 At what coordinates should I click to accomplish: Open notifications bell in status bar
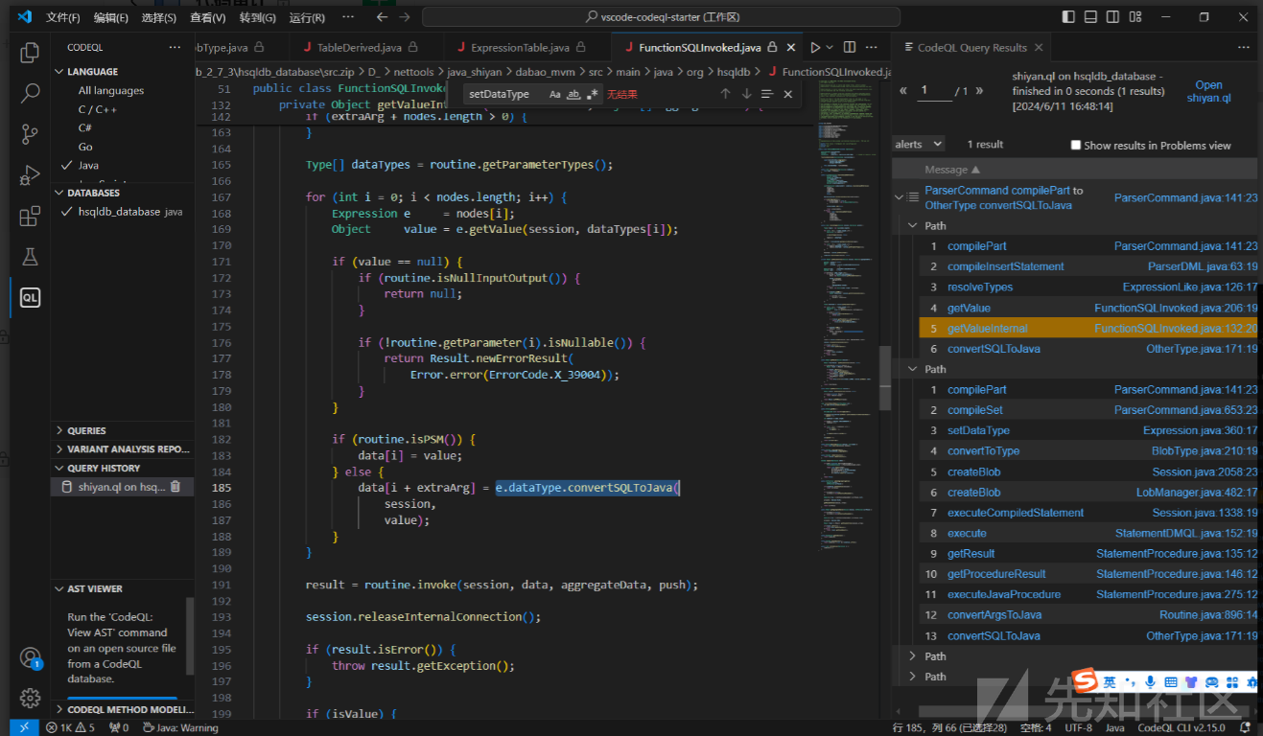[x=1244, y=727]
